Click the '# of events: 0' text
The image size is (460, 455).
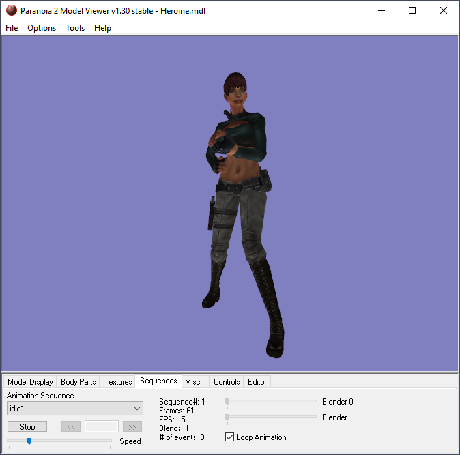coord(182,437)
